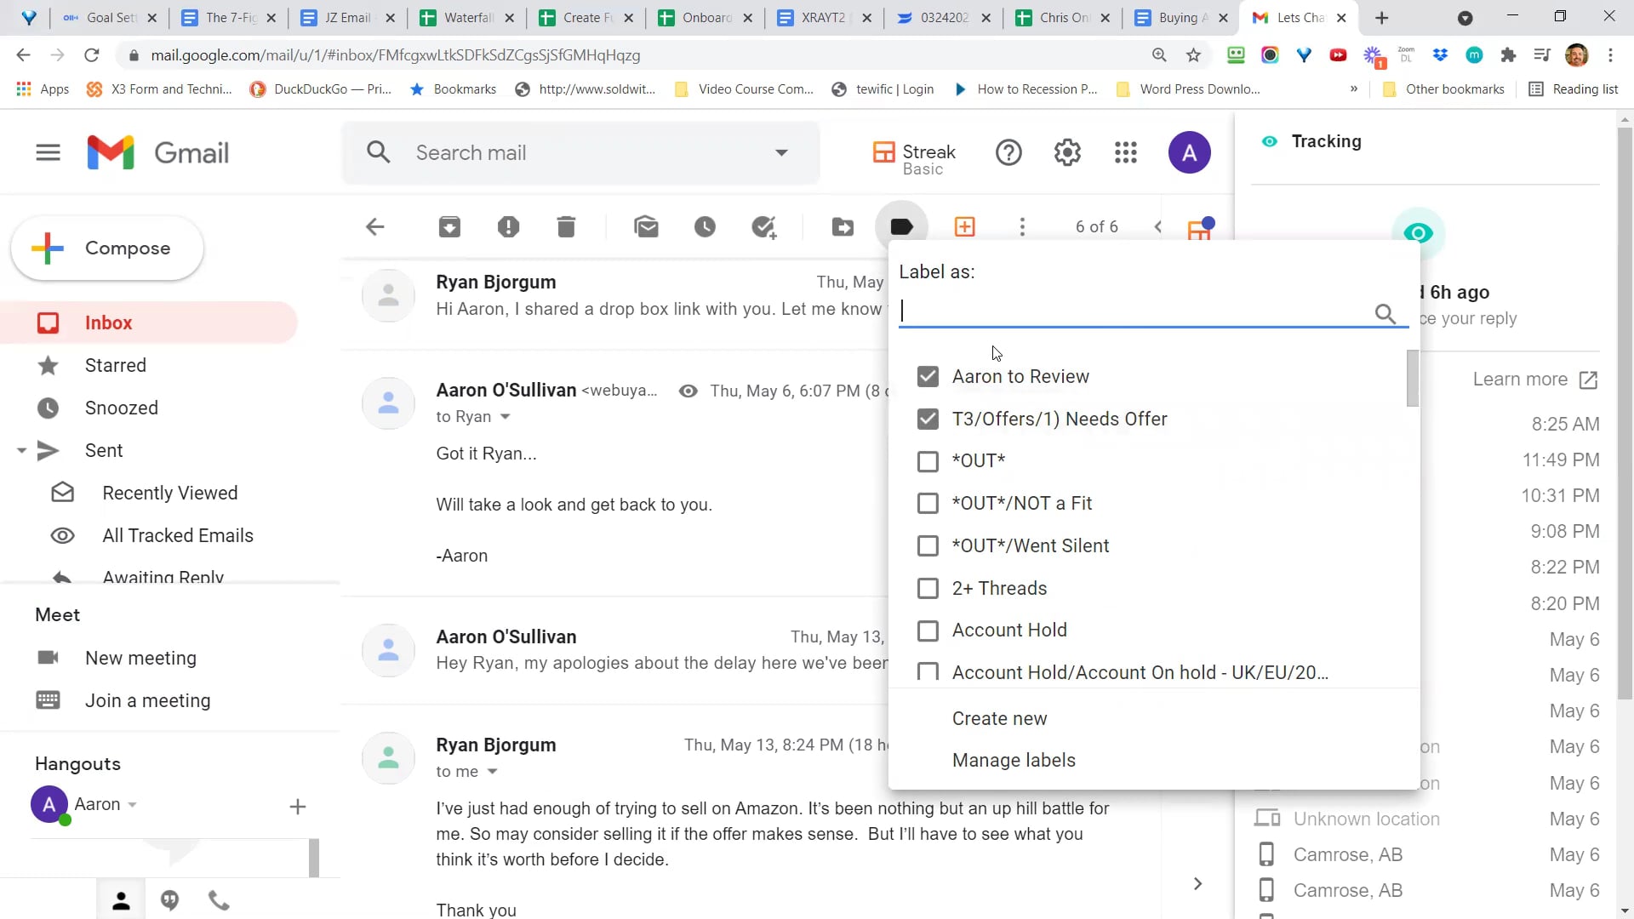The width and height of the screenshot is (1634, 919).
Task: Check the *OUT*/Went Silent label
Action: click(928, 546)
